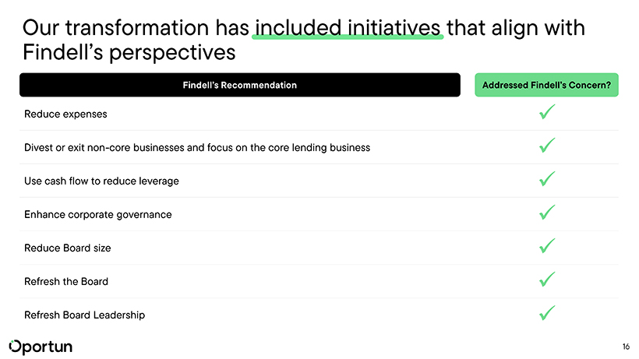
Task: Click the Oportun logo
Action: tap(41, 347)
